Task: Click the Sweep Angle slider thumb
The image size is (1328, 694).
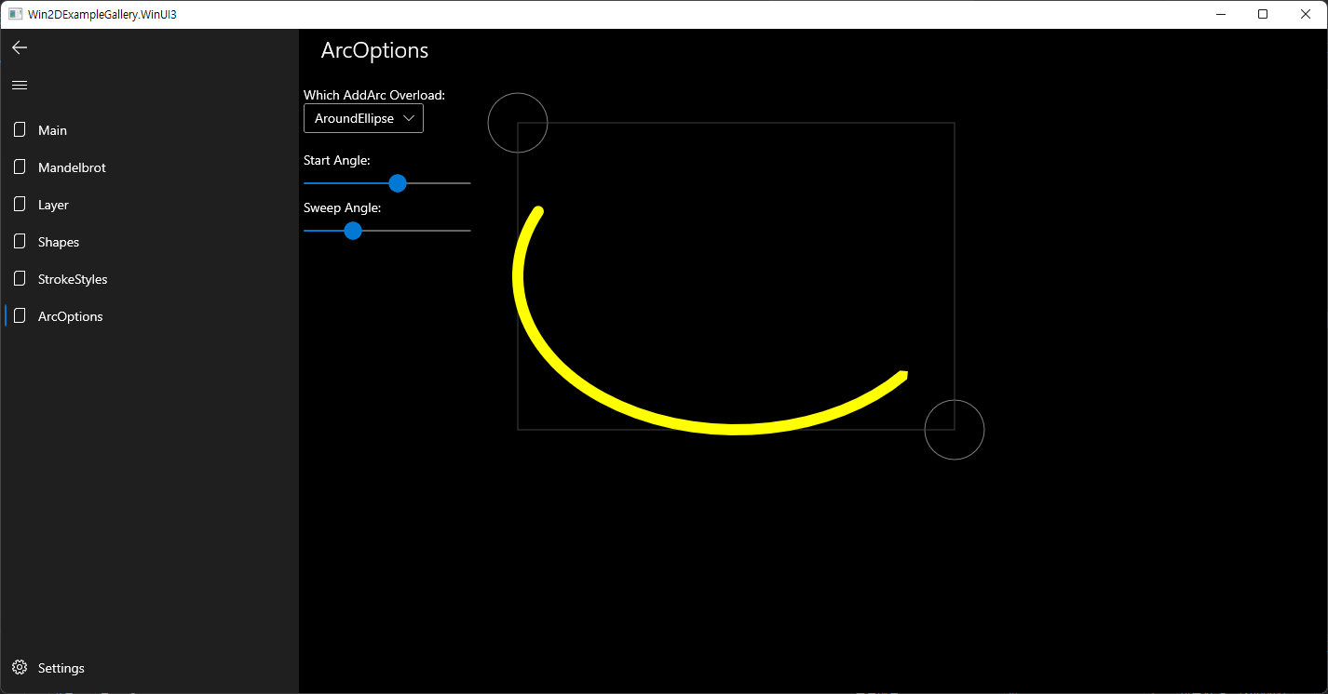Action: coord(353,231)
